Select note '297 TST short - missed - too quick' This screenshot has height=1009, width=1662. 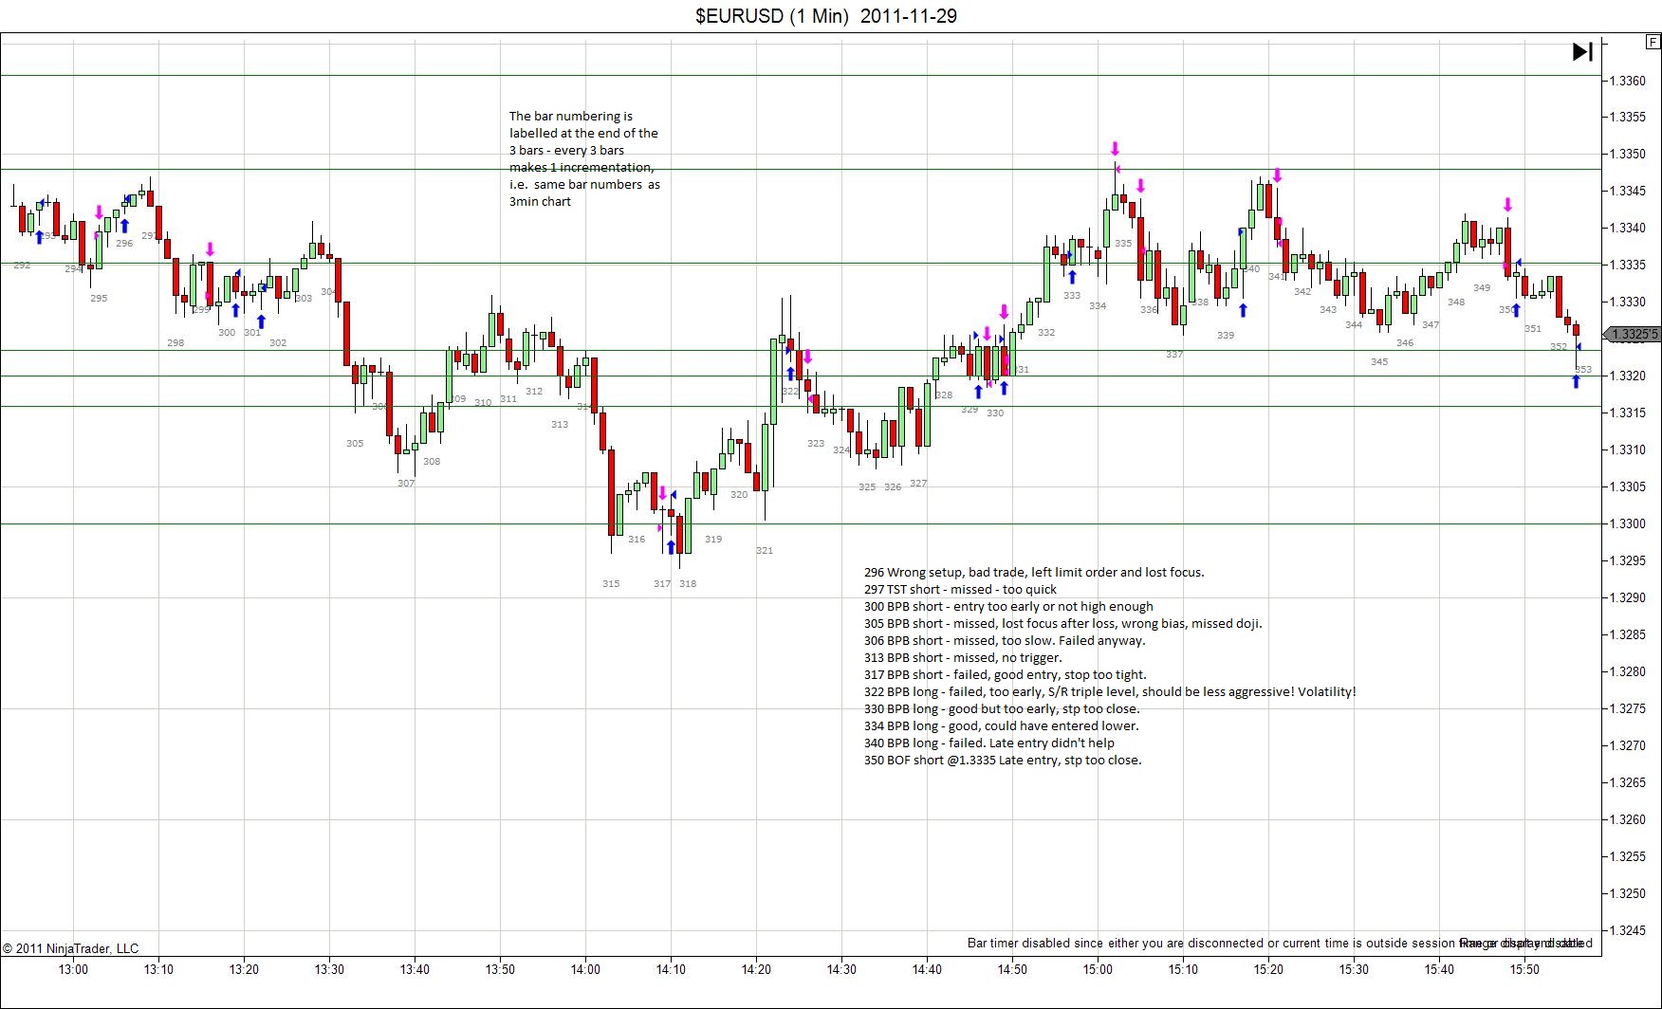(960, 589)
